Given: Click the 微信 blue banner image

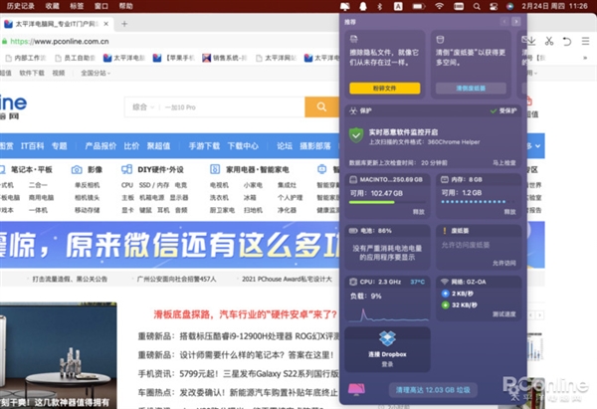Looking at the screenshot, I should click(x=169, y=245).
